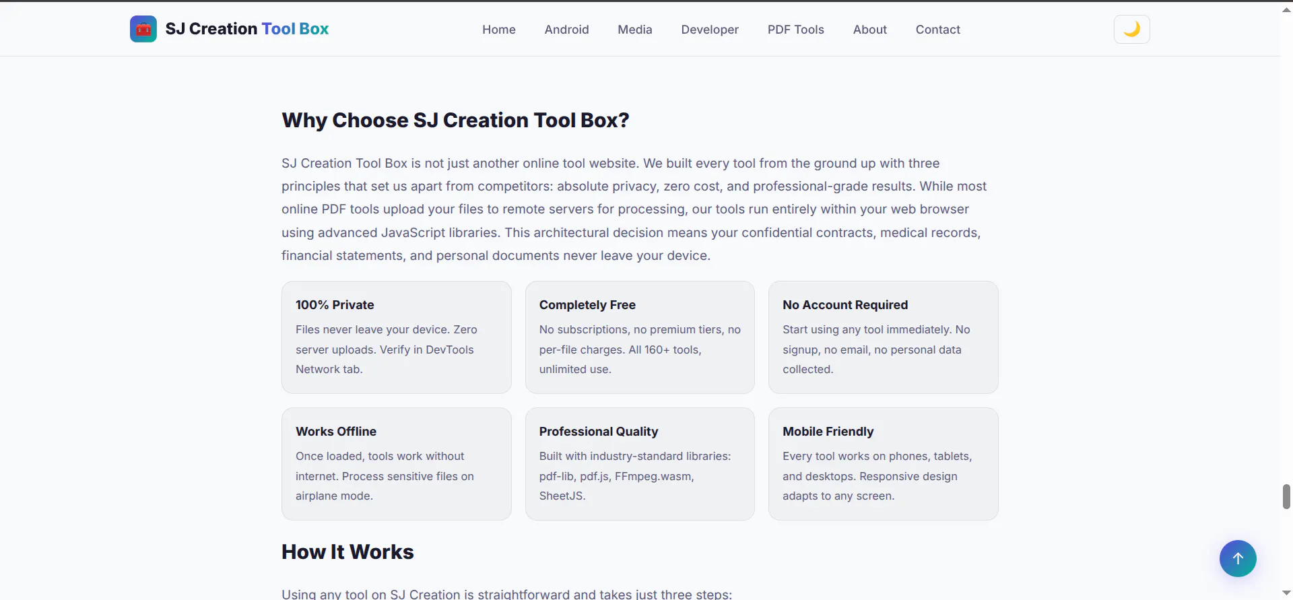The height and width of the screenshot is (600, 1293).
Task: Click text 'Once loaded, tools work without'
Action: tap(380, 456)
